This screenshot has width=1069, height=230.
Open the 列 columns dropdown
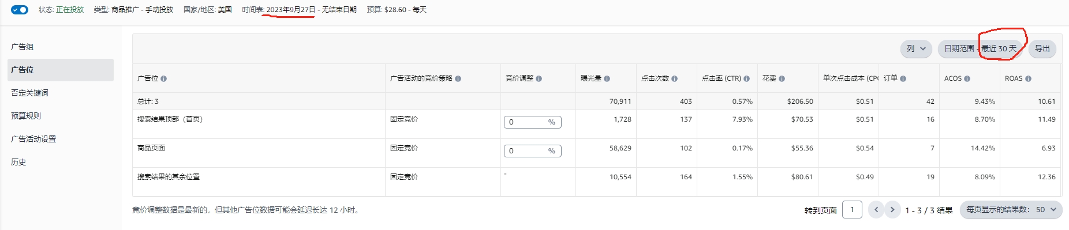[x=916, y=49]
